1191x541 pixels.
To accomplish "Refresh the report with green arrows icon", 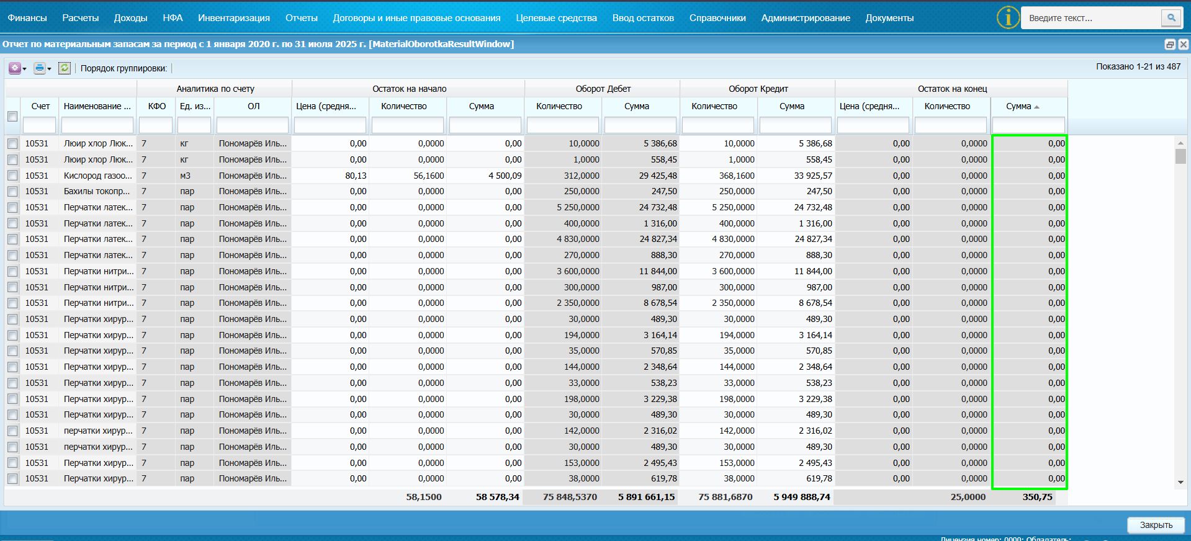I will tap(65, 68).
